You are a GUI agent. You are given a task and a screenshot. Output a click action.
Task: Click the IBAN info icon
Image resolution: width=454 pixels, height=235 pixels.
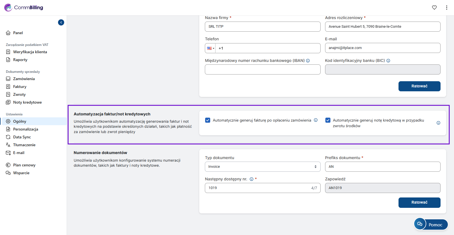(x=308, y=61)
